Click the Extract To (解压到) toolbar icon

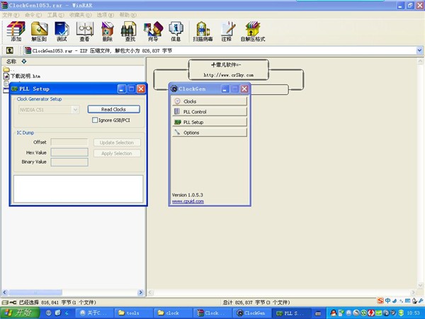click(x=39, y=31)
